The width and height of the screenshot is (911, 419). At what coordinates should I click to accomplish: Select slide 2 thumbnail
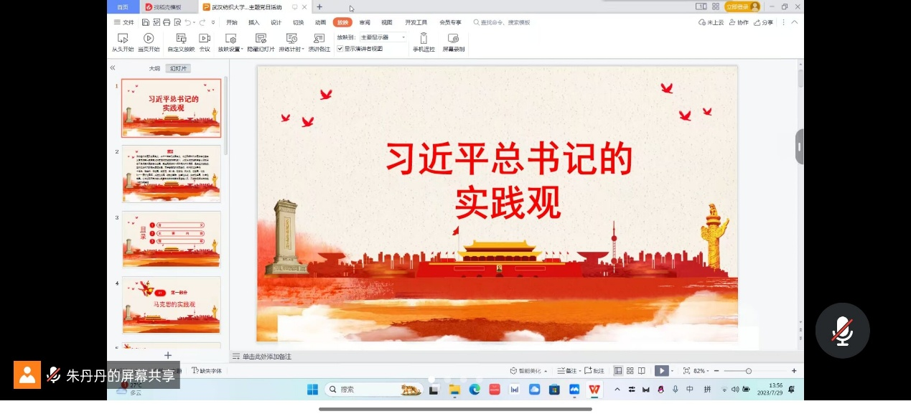(x=172, y=174)
